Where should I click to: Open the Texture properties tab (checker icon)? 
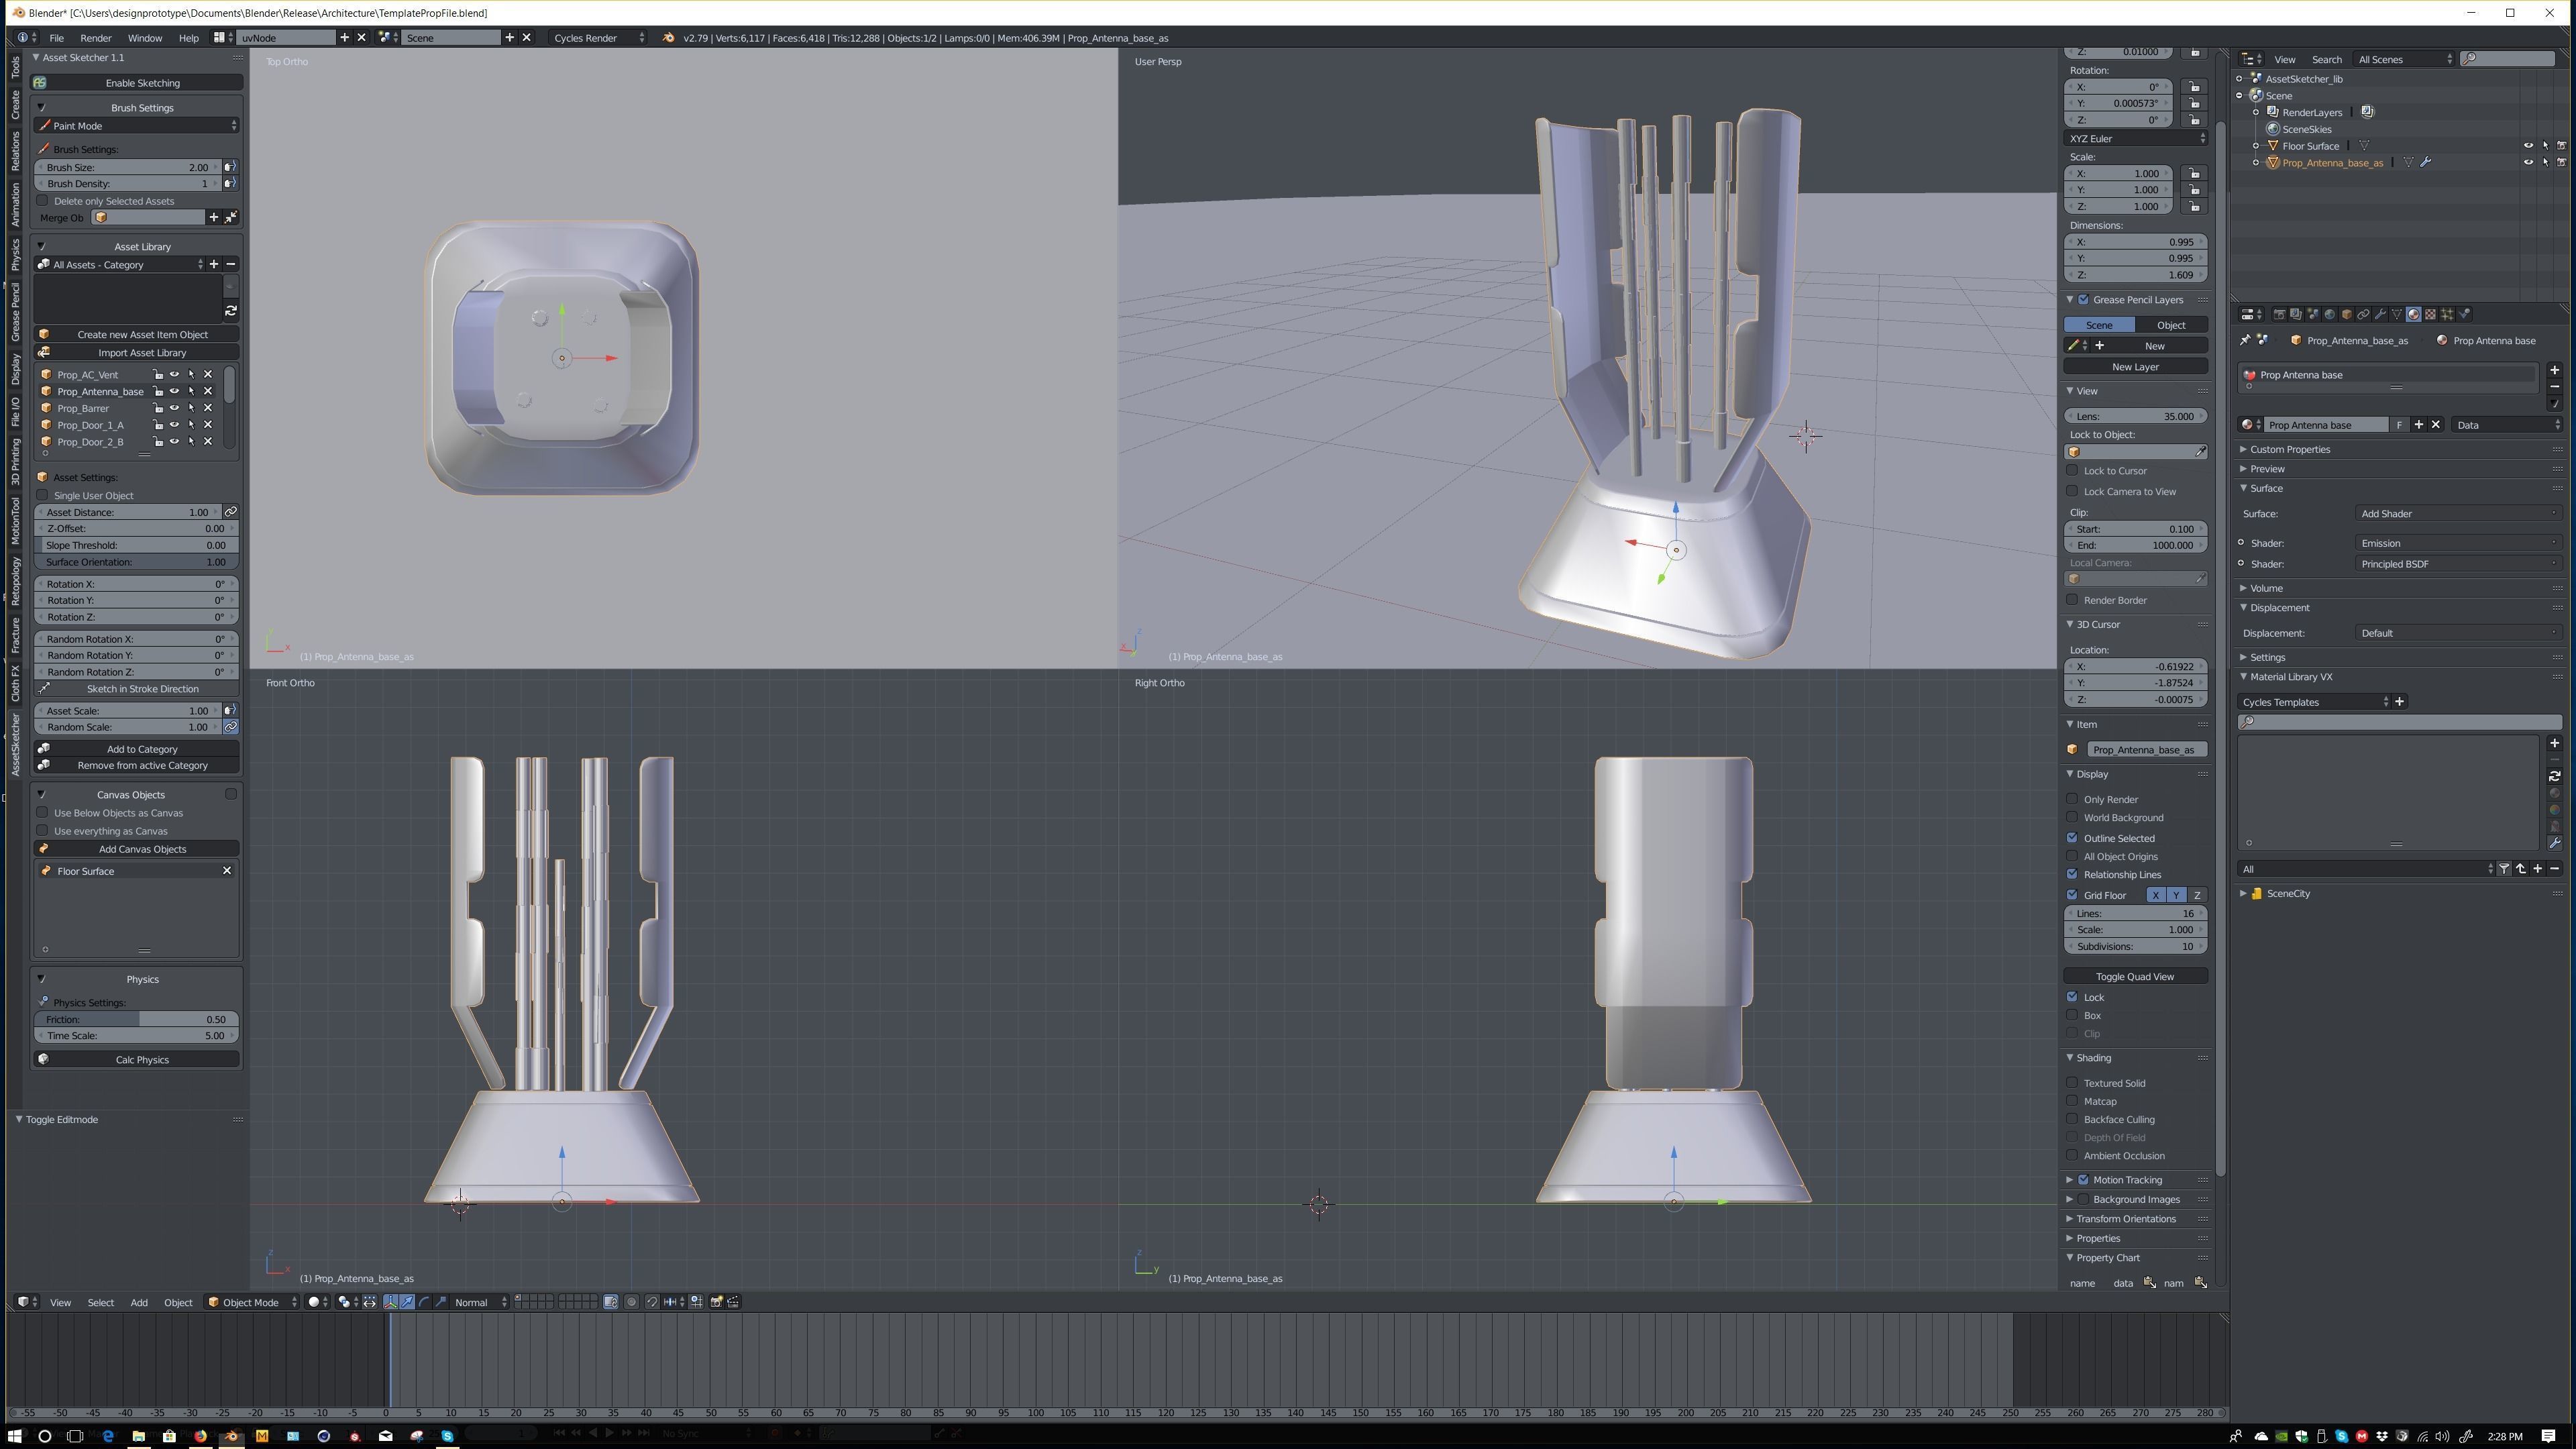click(2431, 314)
